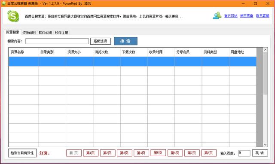
Task: Go to 第3页
Action: (x=124, y=153)
